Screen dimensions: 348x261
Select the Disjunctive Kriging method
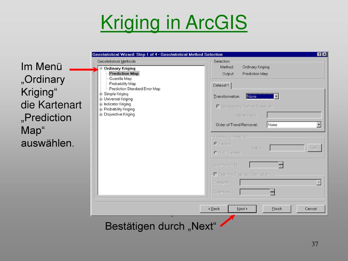[119, 114]
